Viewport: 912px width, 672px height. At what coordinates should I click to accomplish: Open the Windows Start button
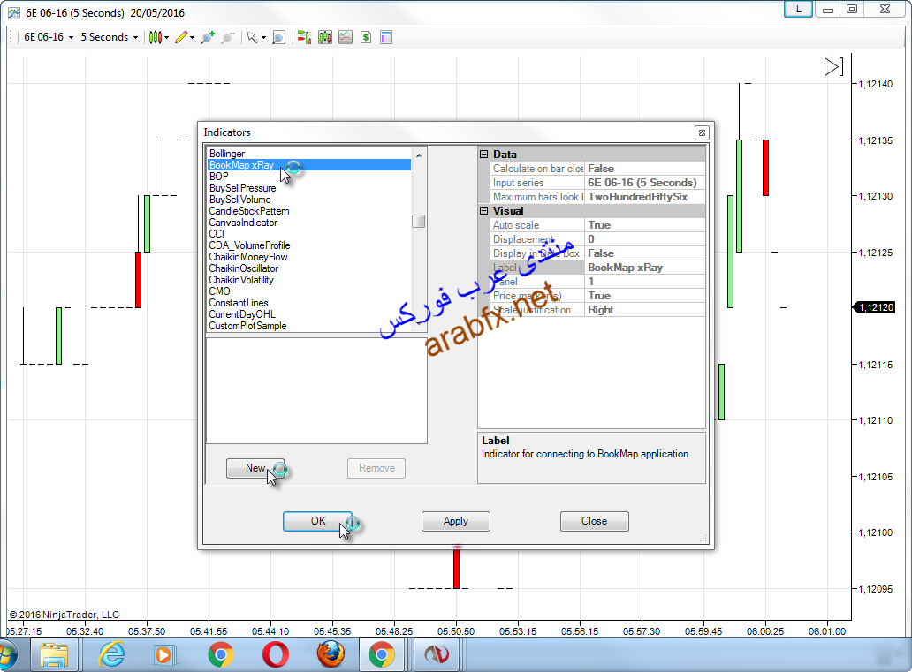[6, 655]
